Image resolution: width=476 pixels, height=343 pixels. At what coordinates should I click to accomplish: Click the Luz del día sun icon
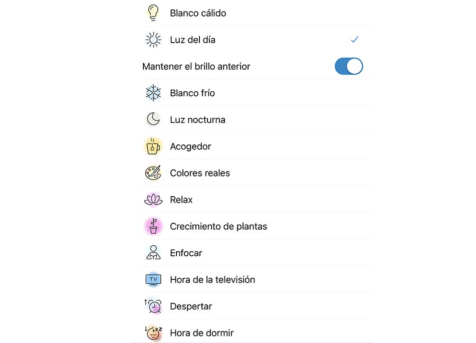(153, 40)
